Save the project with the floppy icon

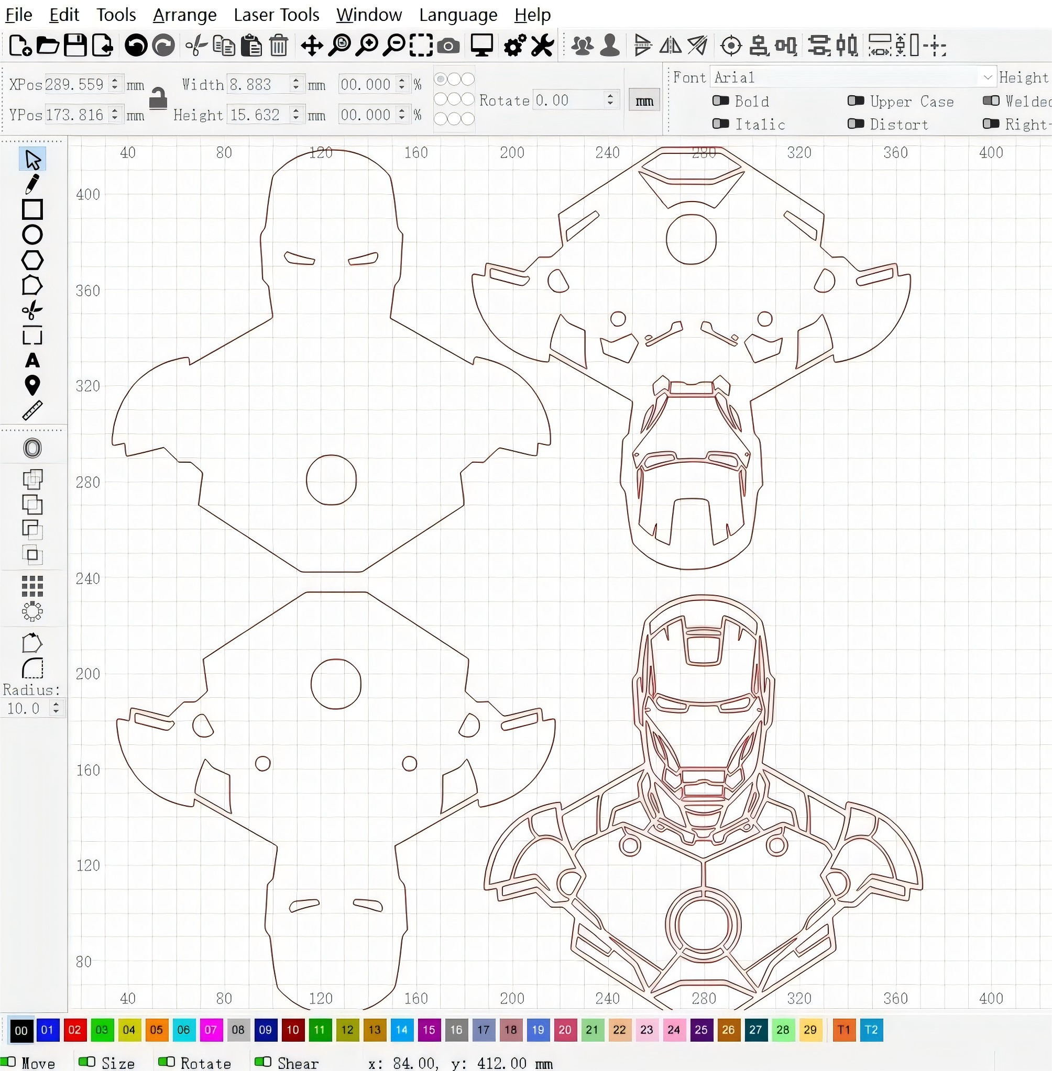75,45
